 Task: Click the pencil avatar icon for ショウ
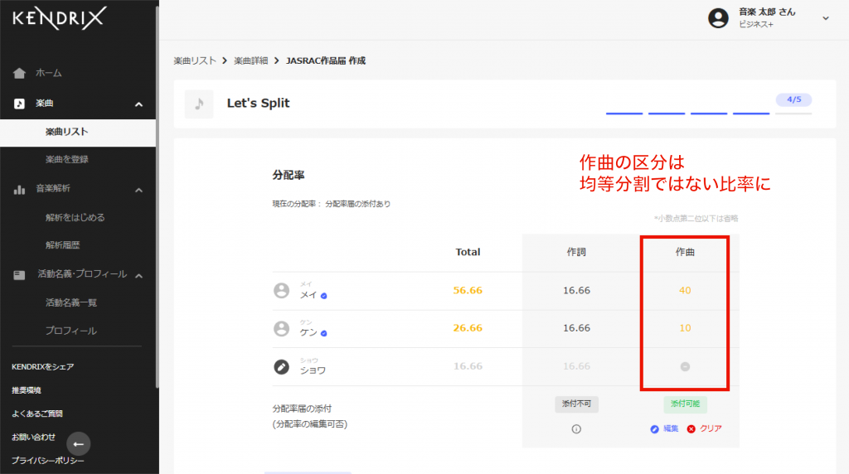point(281,366)
